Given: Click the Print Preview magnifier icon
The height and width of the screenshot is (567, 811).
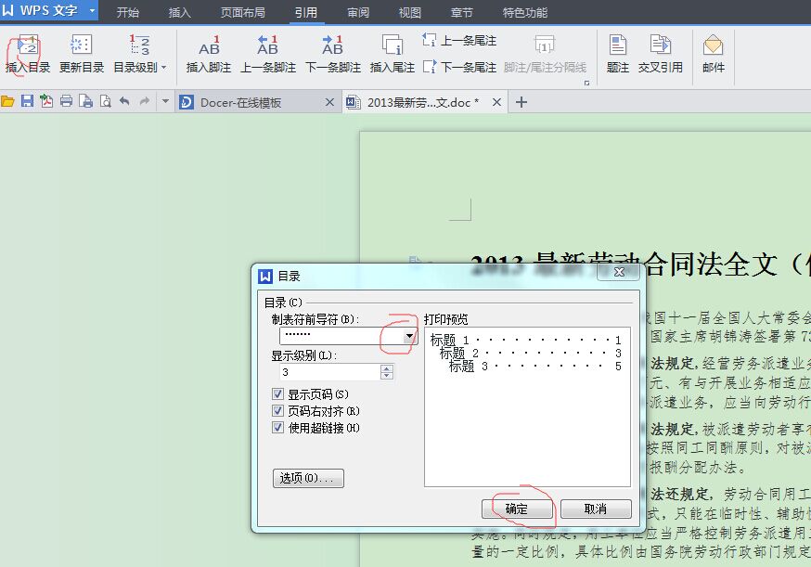Looking at the screenshot, I should pyautogui.click(x=106, y=101).
